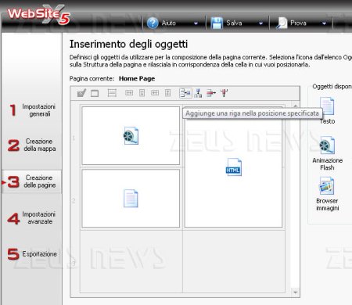Open step 4 Impostazioni avanzate

[x=32, y=218]
